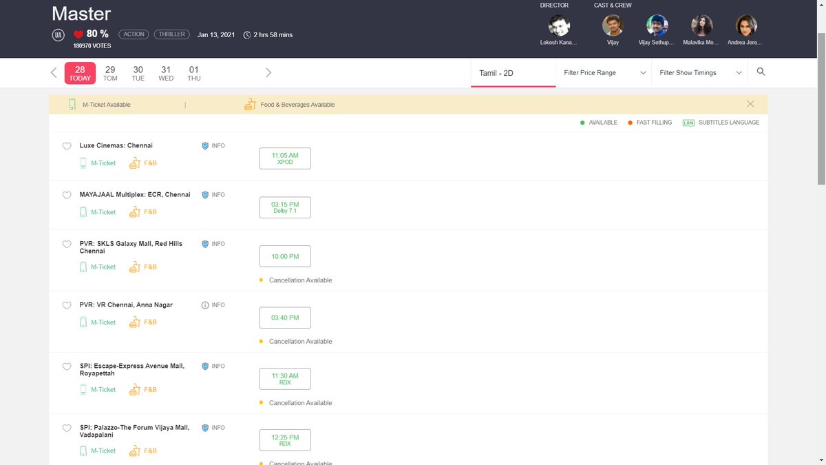
Task: Close the M-Ticket info banner
Action: 750,104
